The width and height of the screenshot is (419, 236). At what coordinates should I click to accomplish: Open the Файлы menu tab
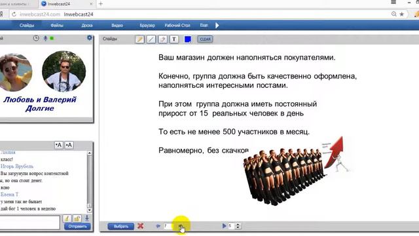(x=57, y=26)
